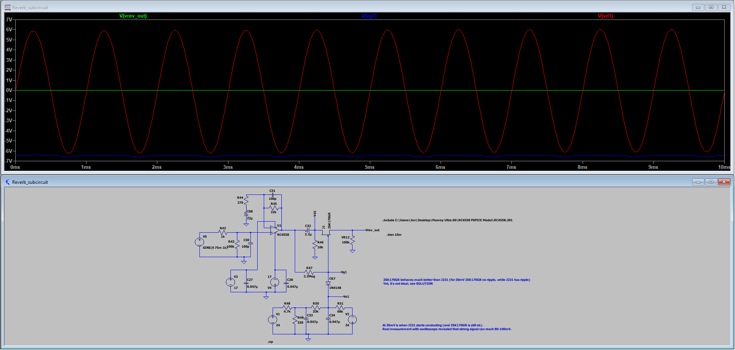Click the schematic window's title bar icon
Screen dimensions: 735x350
7,182
